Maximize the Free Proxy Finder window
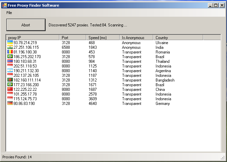This screenshot has height=162, width=227. coord(216,5)
